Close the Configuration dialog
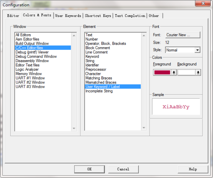The image size is (213, 178). coord(203,3)
